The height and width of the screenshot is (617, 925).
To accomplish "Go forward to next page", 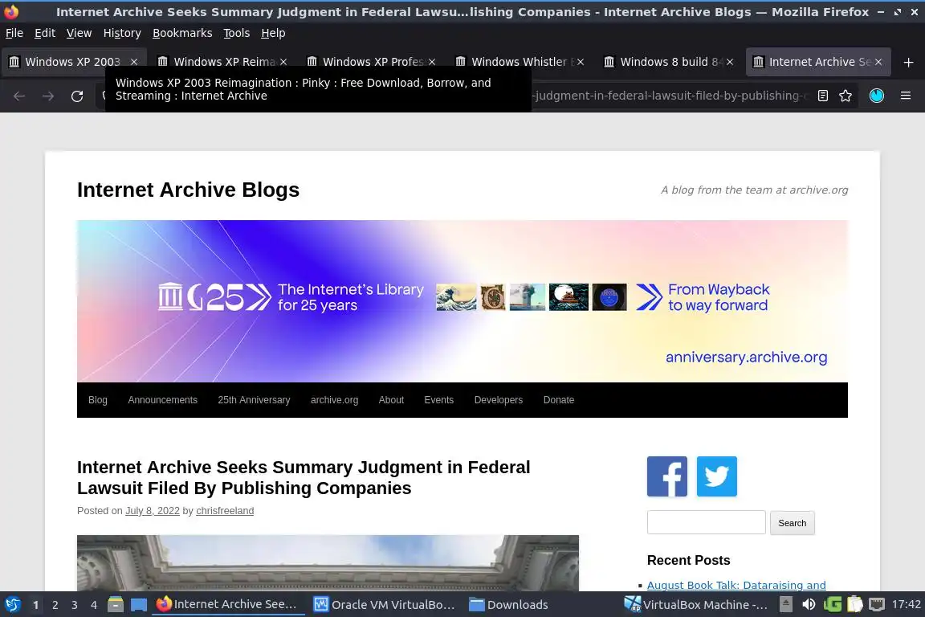I will (48, 96).
